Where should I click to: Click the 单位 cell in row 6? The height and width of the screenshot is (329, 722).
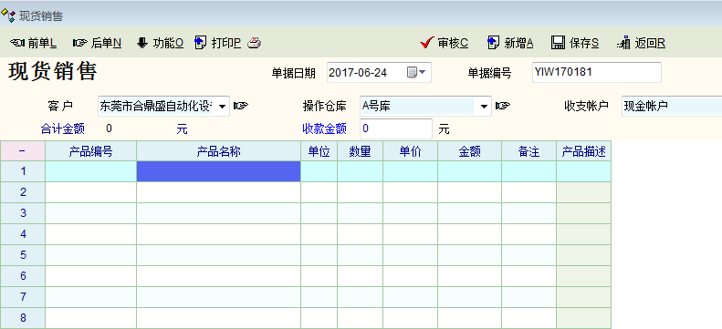click(319, 276)
